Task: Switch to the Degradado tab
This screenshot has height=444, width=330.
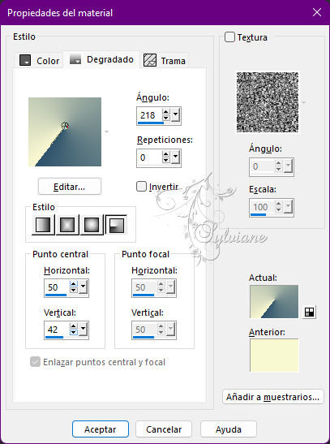Action: coord(101,59)
